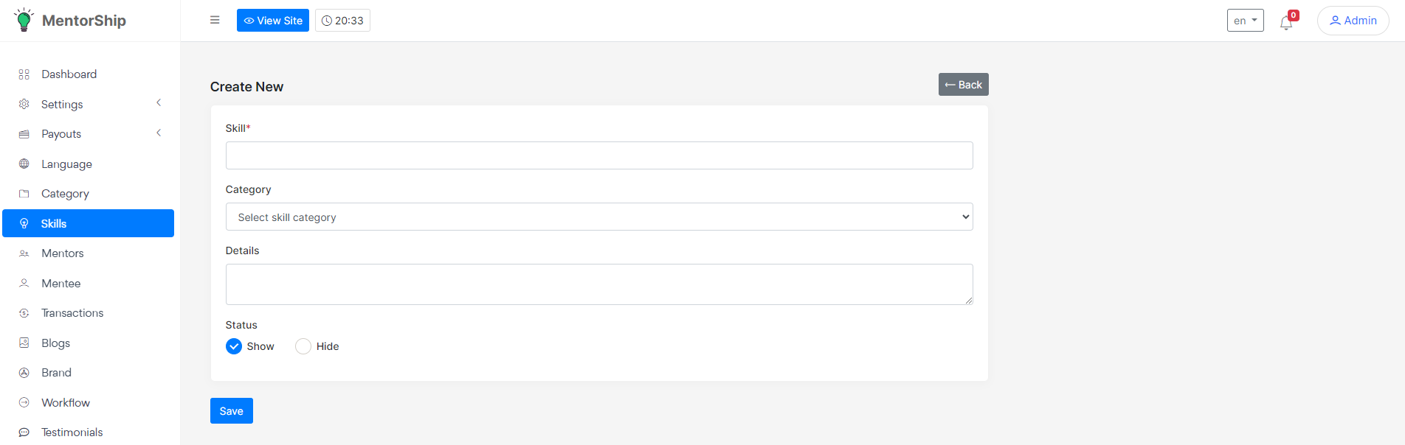
Task: Click the Workflow arrow icon
Action: pos(24,402)
